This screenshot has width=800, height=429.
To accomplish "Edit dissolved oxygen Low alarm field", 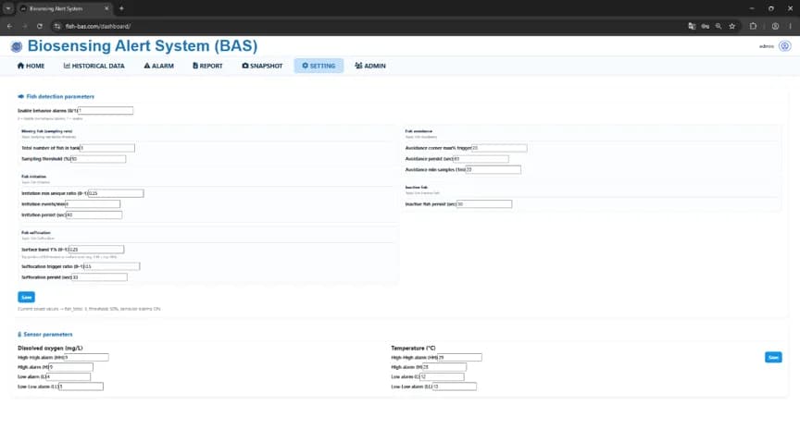I will coord(68,376).
